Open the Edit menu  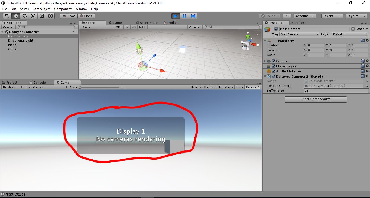click(13, 9)
